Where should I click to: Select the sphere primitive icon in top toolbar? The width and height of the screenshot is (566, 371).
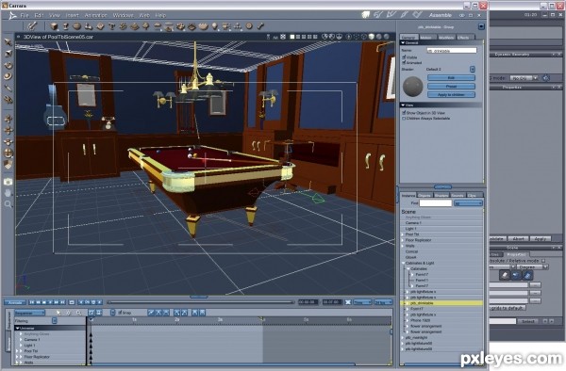[77, 26]
